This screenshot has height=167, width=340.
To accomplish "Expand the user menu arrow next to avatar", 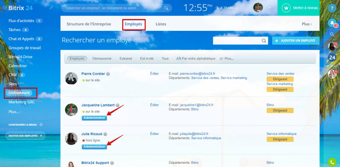I will [270, 8].
